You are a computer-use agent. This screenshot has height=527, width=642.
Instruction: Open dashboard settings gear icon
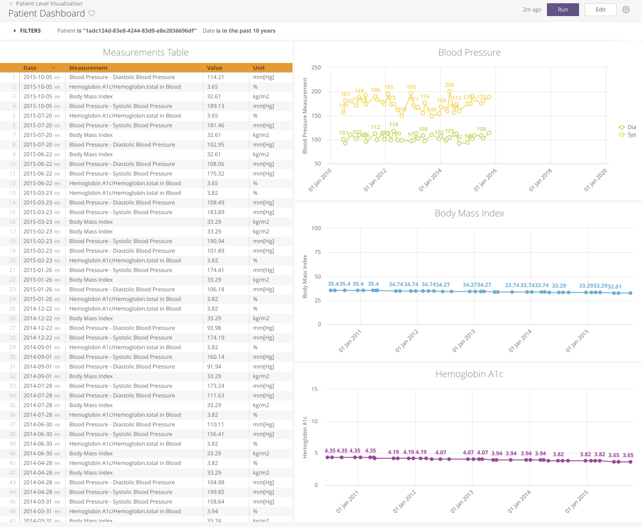(x=626, y=10)
